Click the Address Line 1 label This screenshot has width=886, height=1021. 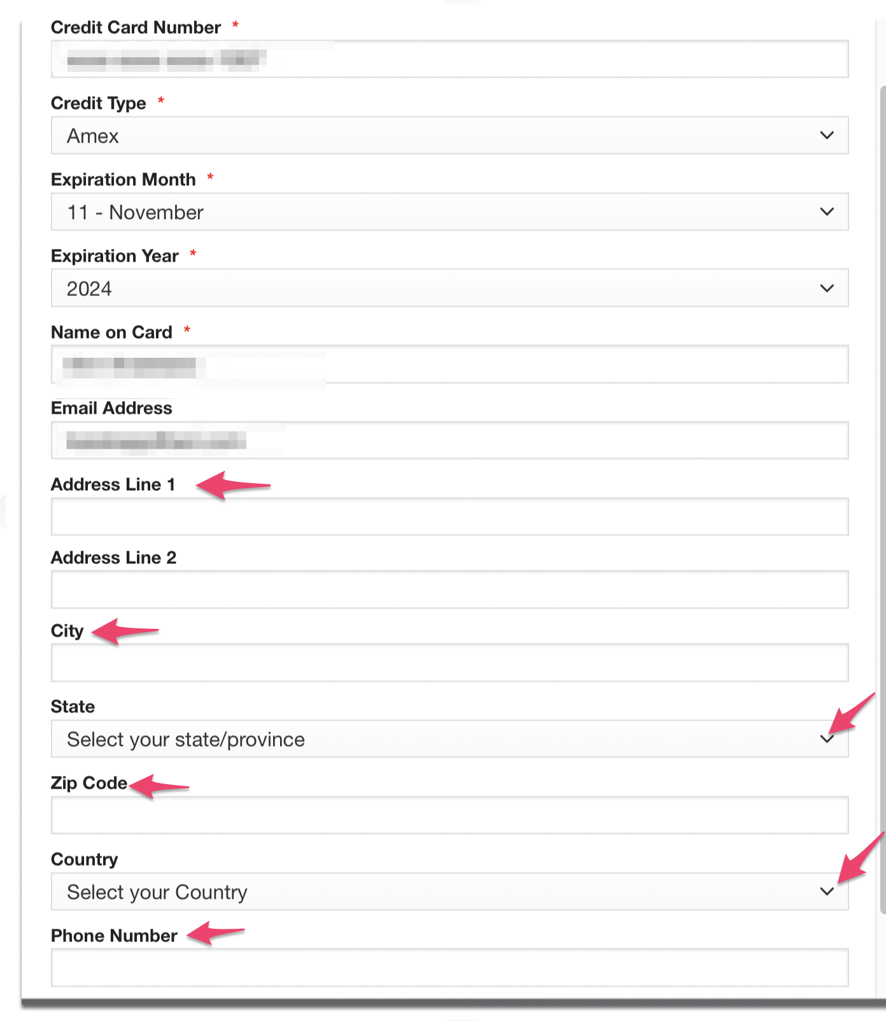tap(113, 484)
